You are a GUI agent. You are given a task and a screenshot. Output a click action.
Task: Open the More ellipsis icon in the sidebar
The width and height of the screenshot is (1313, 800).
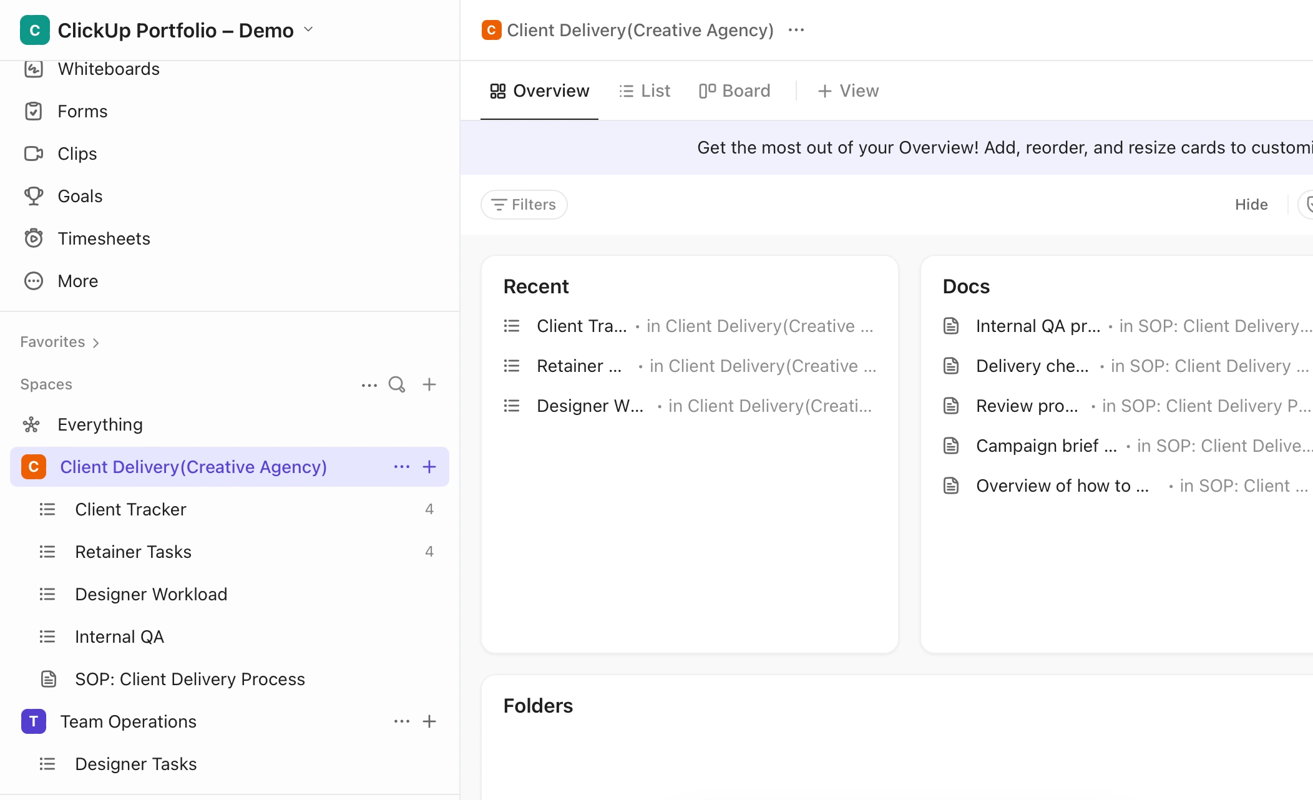tap(34, 281)
